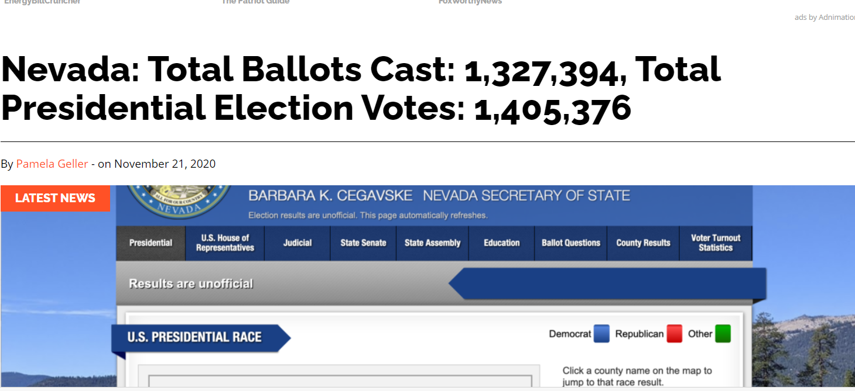Image resolution: width=855 pixels, height=391 pixels.
Task: Click the LATEST NEWS orange badge
Action: click(x=55, y=198)
